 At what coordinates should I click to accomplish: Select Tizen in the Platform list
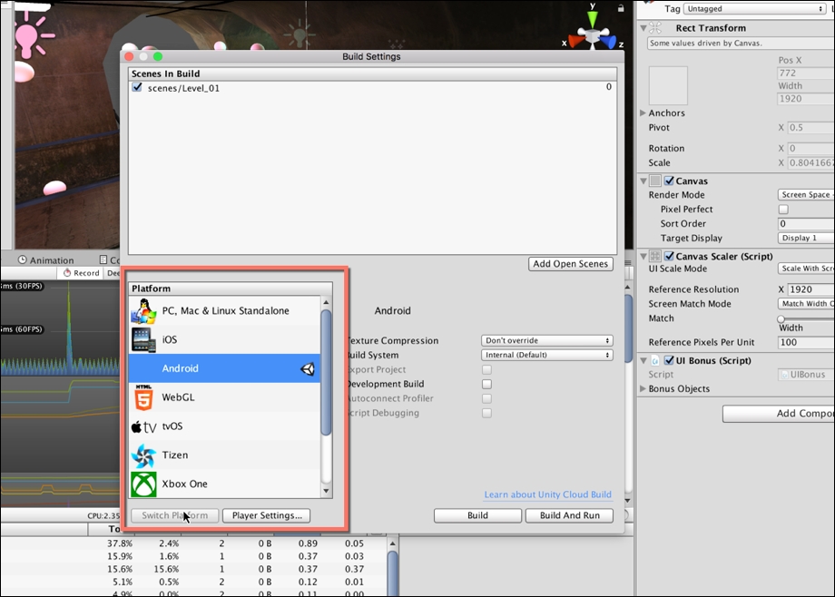pyautogui.click(x=224, y=455)
